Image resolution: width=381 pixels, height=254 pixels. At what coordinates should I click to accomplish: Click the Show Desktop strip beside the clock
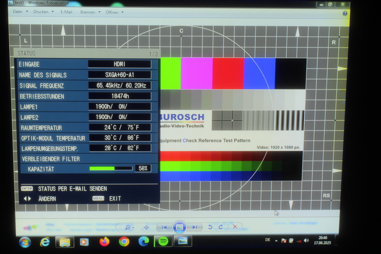(x=337, y=240)
